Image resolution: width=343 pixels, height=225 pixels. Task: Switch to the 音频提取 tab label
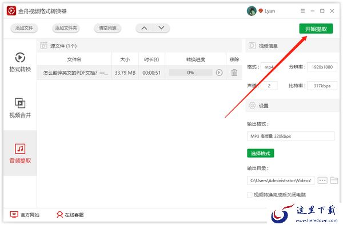click(20, 161)
